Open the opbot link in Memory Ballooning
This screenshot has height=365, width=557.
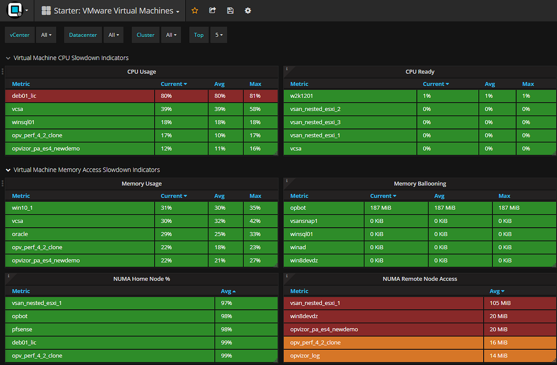(x=298, y=207)
